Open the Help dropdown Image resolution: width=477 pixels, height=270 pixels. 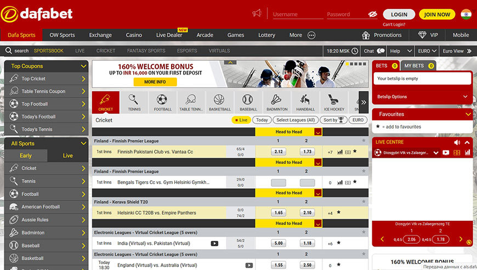[401, 51]
